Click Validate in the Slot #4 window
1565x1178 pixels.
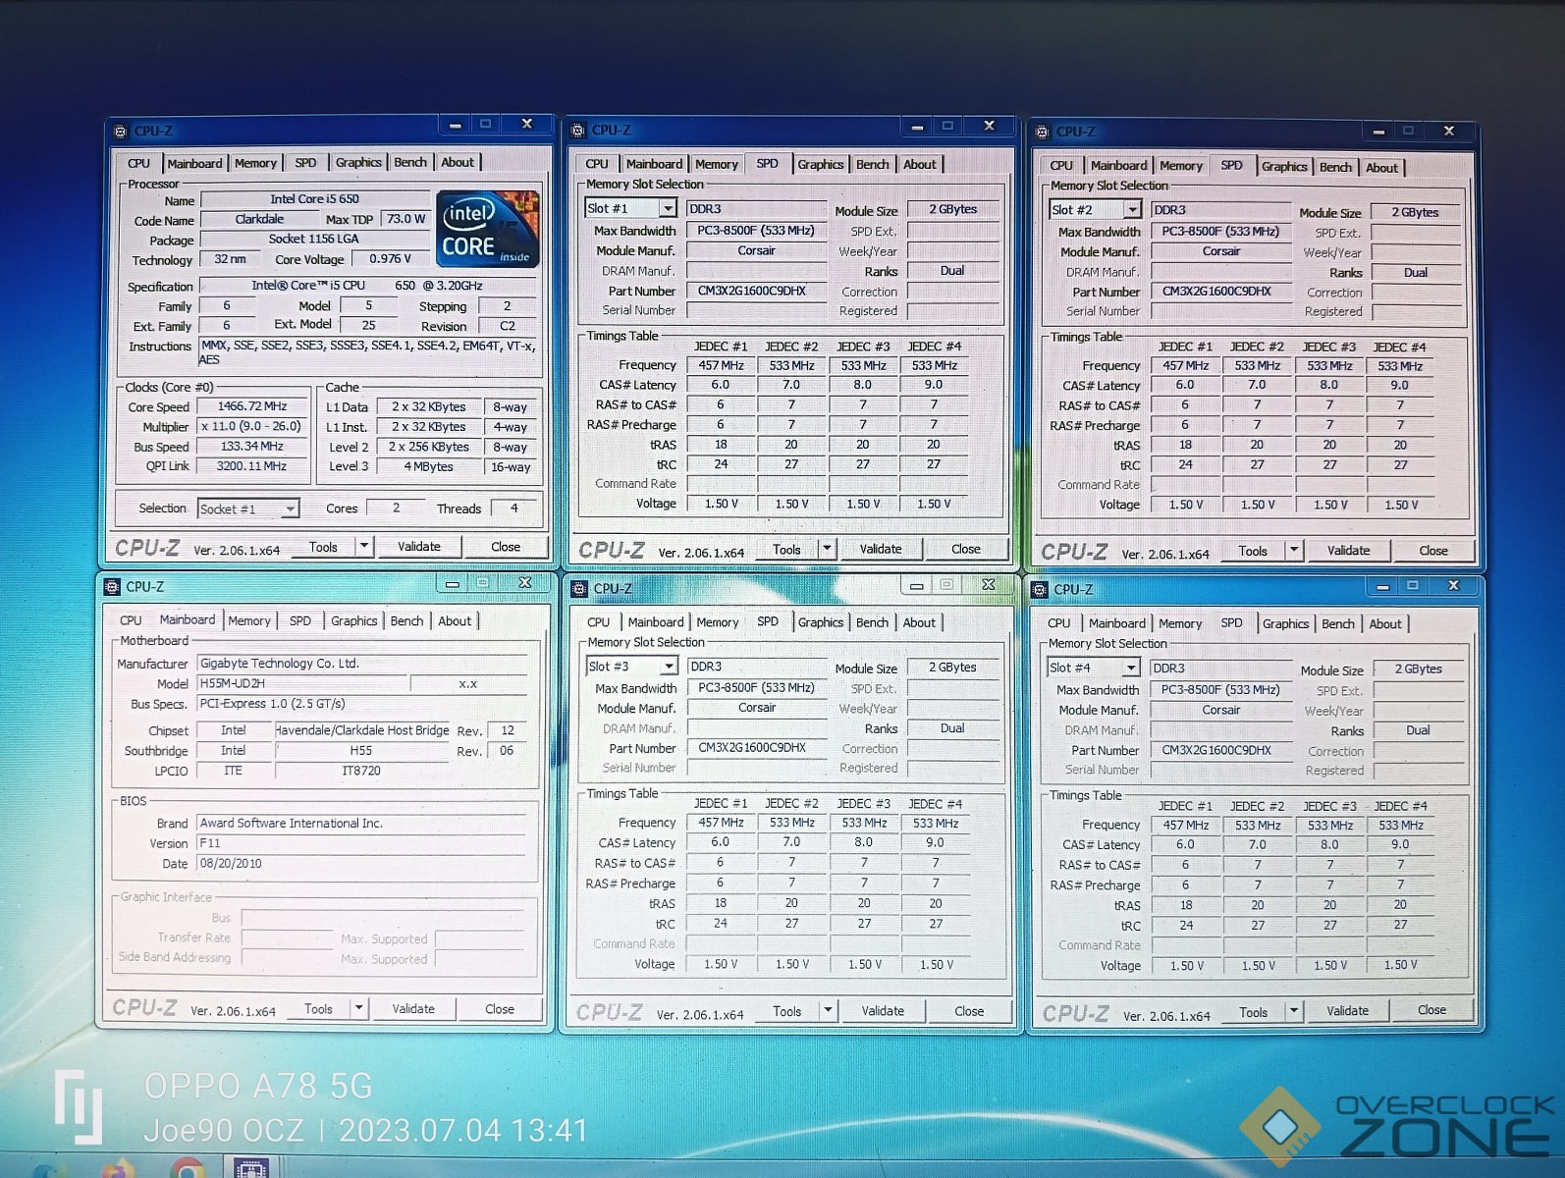pyautogui.click(x=1348, y=1011)
